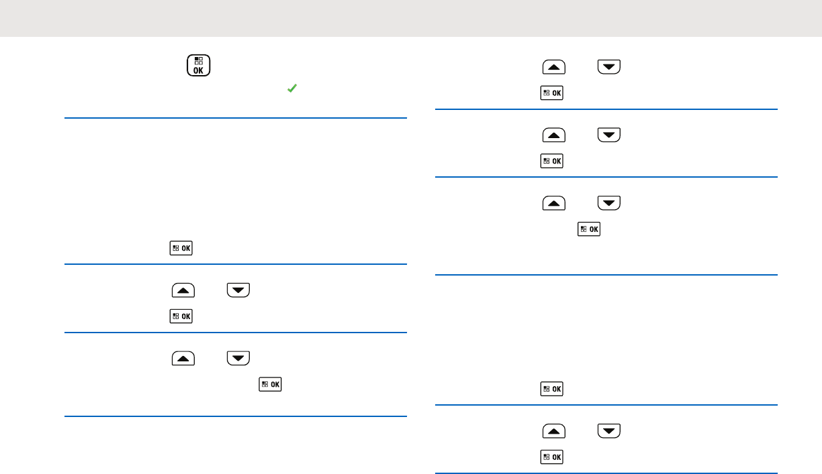Image resolution: width=822 pixels, height=474 pixels.
Task: Click the third down arrow in right column
Action: (609, 203)
